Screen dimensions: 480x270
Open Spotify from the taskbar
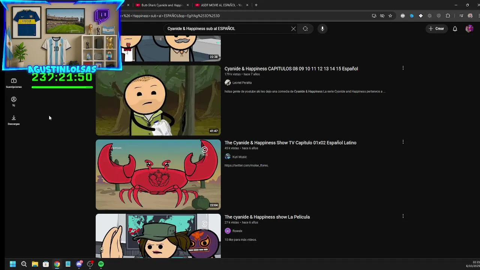coord(101,264)
